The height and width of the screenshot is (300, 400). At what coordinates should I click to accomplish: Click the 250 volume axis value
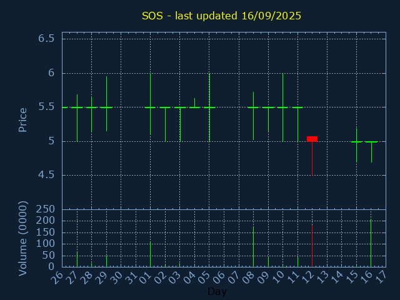click(x=45, y=209)
